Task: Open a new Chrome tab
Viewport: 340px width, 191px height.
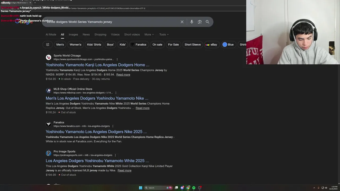Action: click(35, 3)
